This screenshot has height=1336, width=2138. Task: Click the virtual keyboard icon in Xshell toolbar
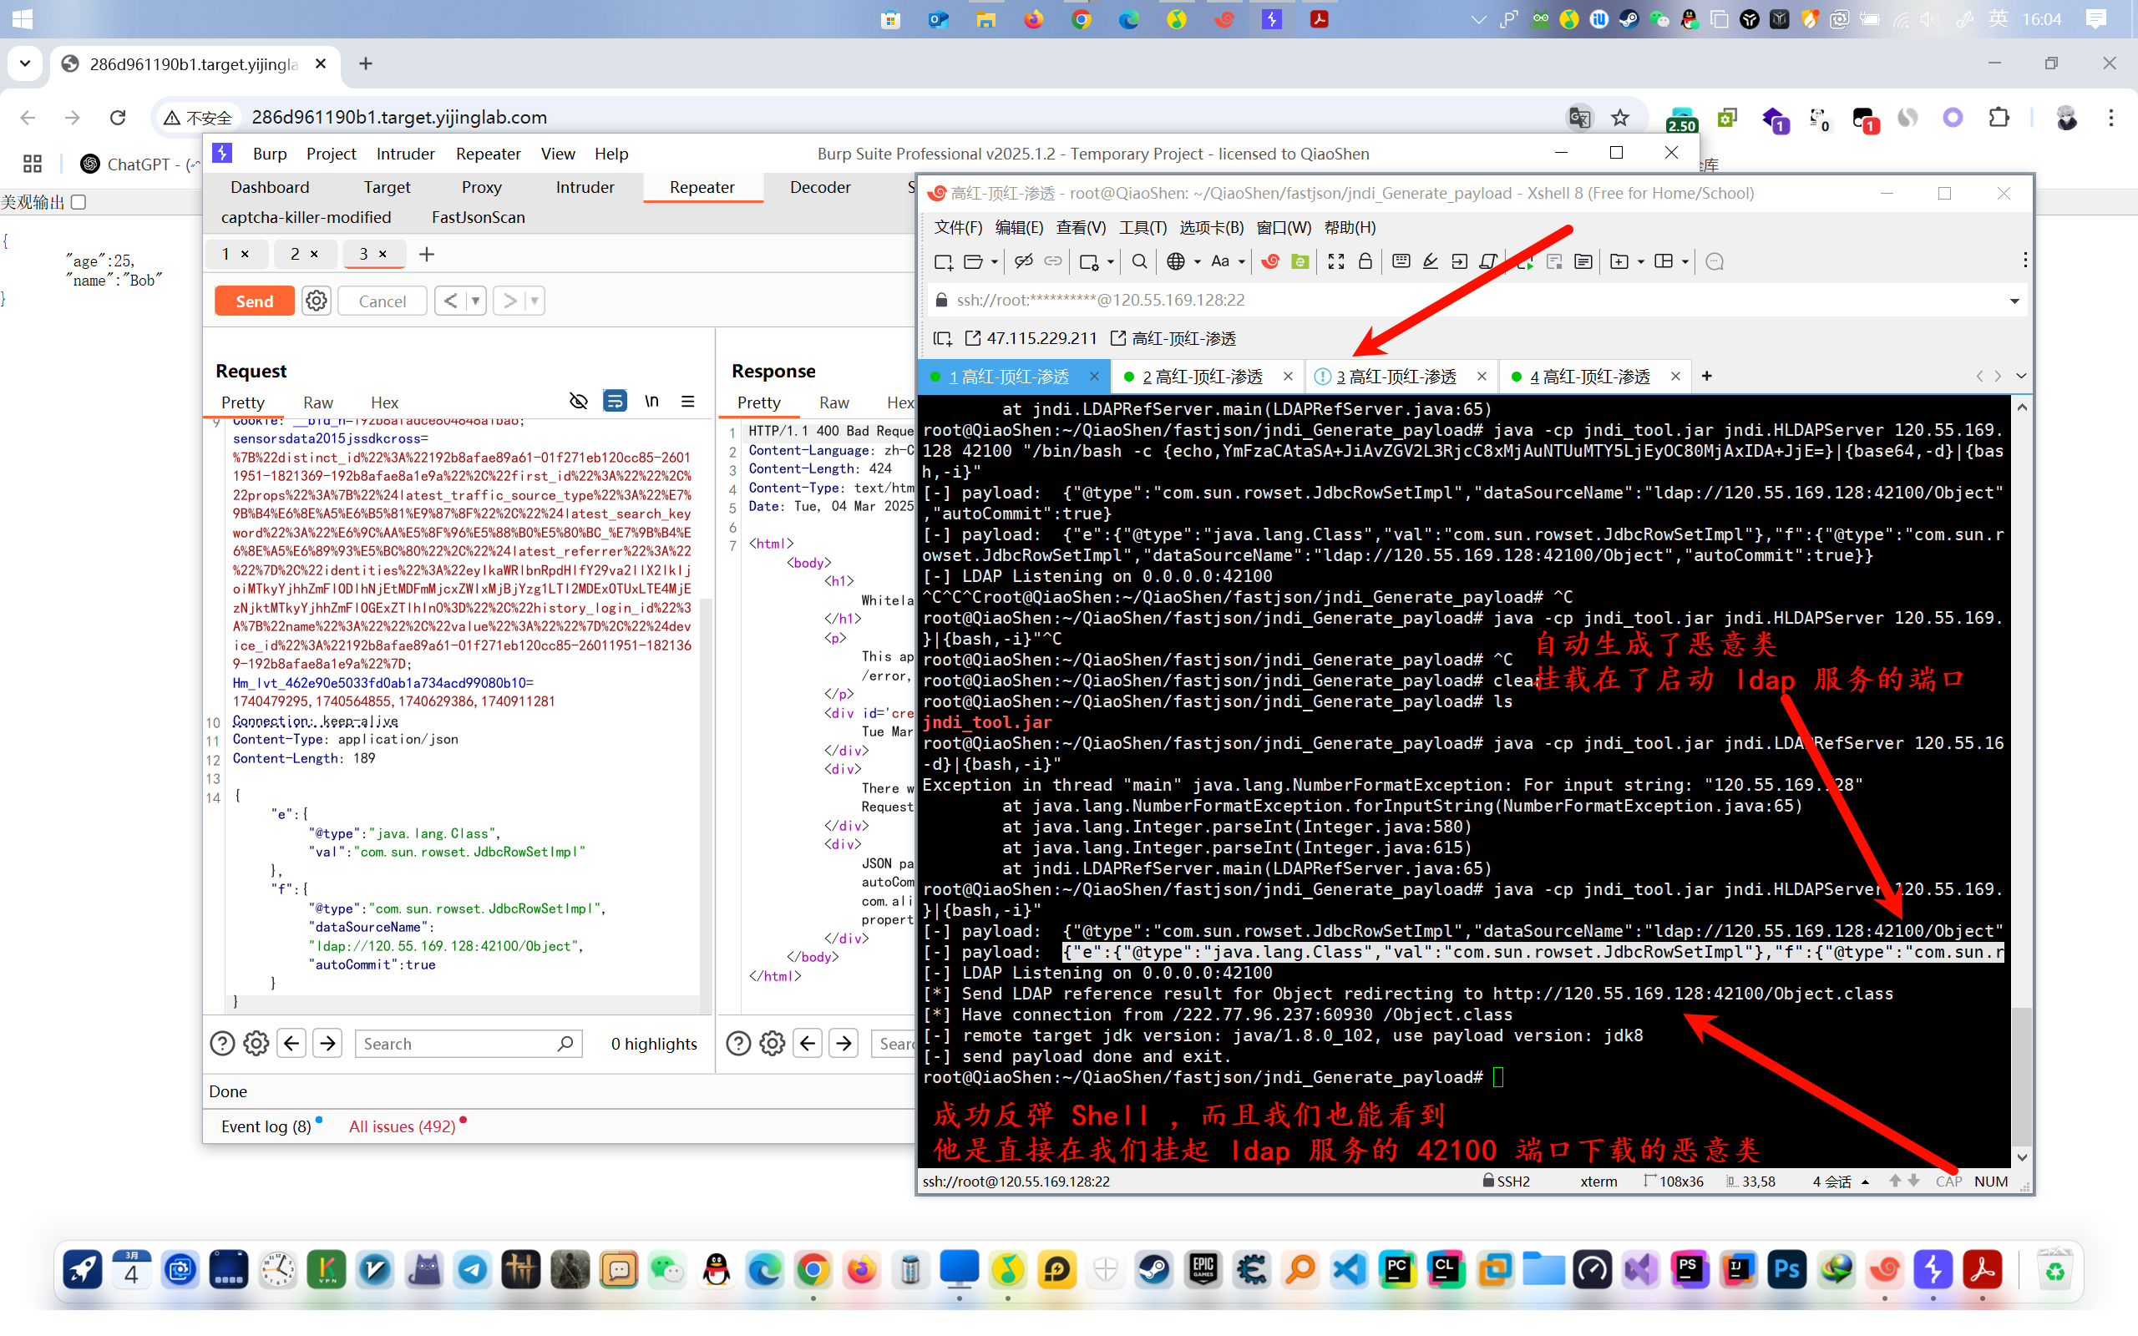pyautogui.click(x=1401, y=261)
